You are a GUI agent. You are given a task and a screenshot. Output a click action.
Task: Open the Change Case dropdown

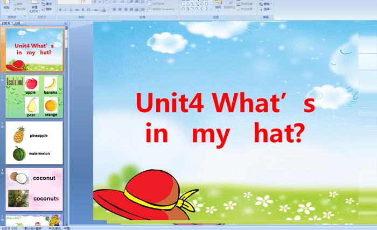coord(96,10)
